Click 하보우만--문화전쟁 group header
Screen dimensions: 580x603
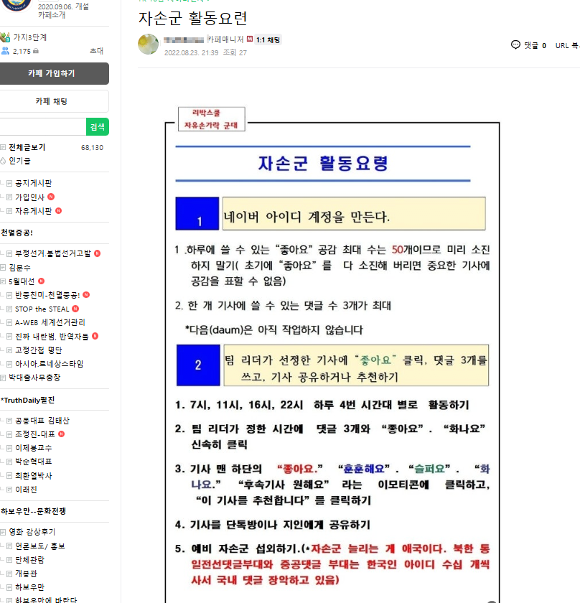(34, 511)
